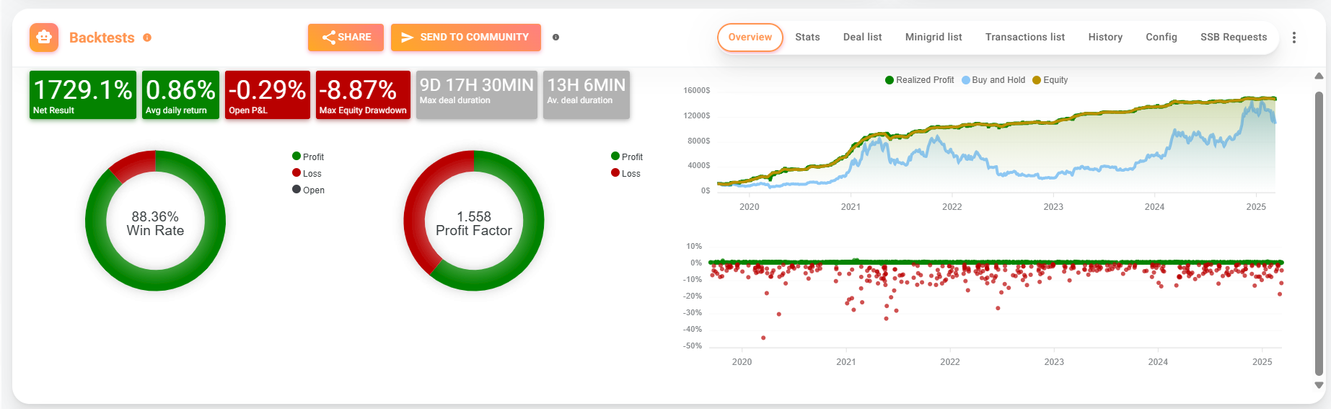This screenshot has height=409, width=1331.
Task: Go to the Transactions list tab
Action: click(1024, 38)
